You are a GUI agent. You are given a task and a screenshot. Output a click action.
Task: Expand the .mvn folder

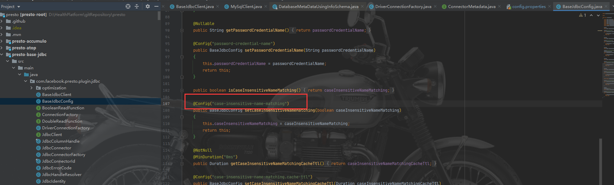tap(2, 35)
